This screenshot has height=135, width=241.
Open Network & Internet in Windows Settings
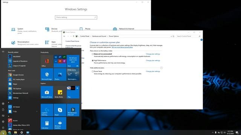coord(124,29)
